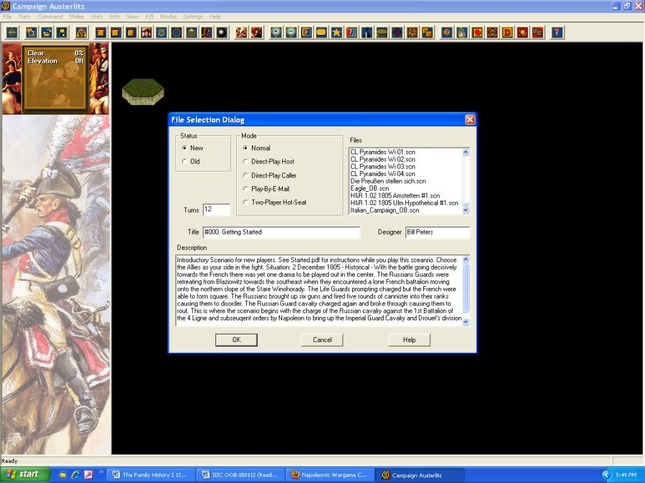The height and width of the screenshot is (483, 645).
Task: Open the Units menu
Action: [96, 16]
